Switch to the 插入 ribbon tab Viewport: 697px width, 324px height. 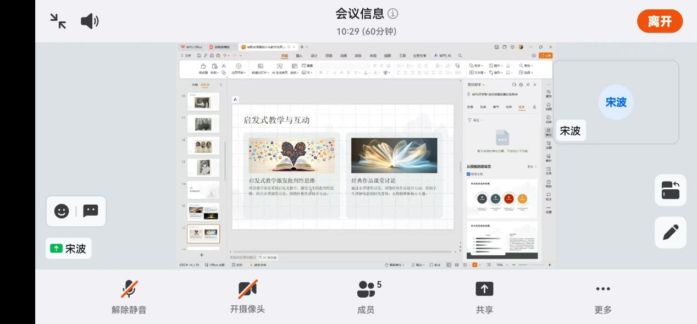coord(299,56)
